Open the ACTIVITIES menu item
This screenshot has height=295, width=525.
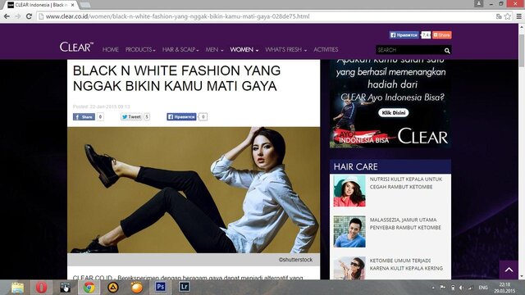tap(326, 49)
